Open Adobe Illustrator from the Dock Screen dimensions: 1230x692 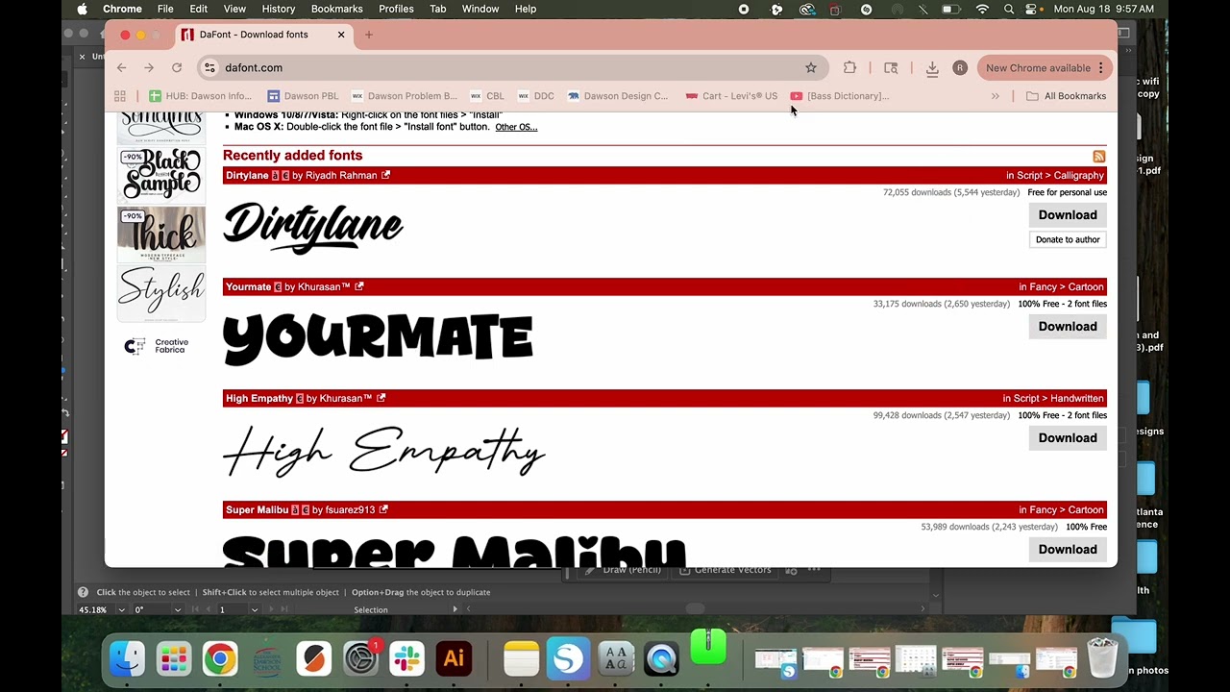coord(454,658)
